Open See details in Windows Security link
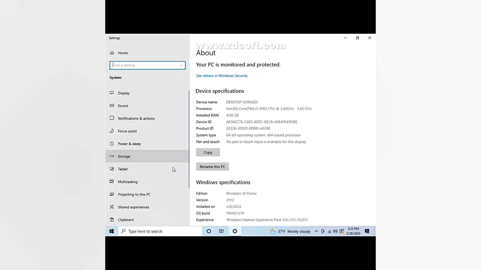This screenshot has height=270, width=481. (x=222, y=76)
